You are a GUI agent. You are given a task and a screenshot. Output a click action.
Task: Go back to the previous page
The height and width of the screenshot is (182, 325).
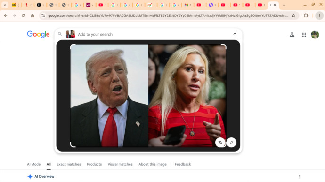pos(6,15)
